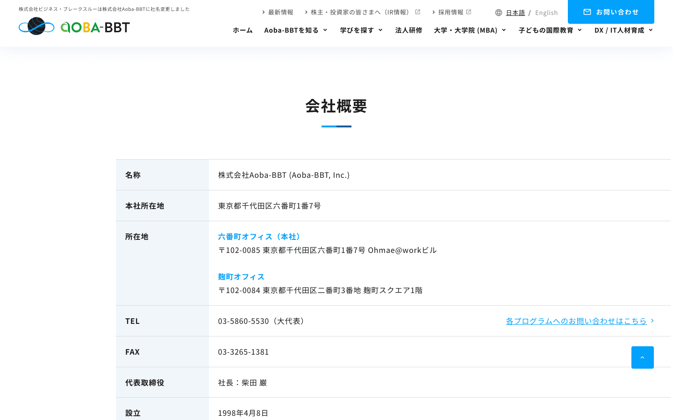The width and height of the screenshot is (673, 420).
Task: Click the DX / IT人材育成 menu label
Action: 619,30
